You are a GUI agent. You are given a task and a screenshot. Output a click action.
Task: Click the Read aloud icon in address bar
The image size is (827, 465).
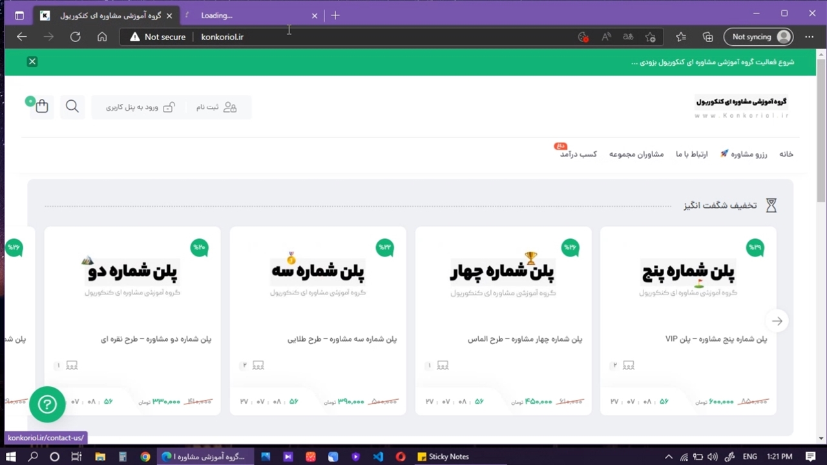(x=606, y=37)
